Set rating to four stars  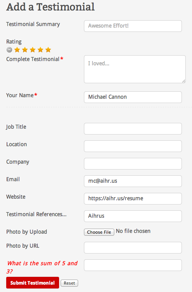[x=40, y=50]
